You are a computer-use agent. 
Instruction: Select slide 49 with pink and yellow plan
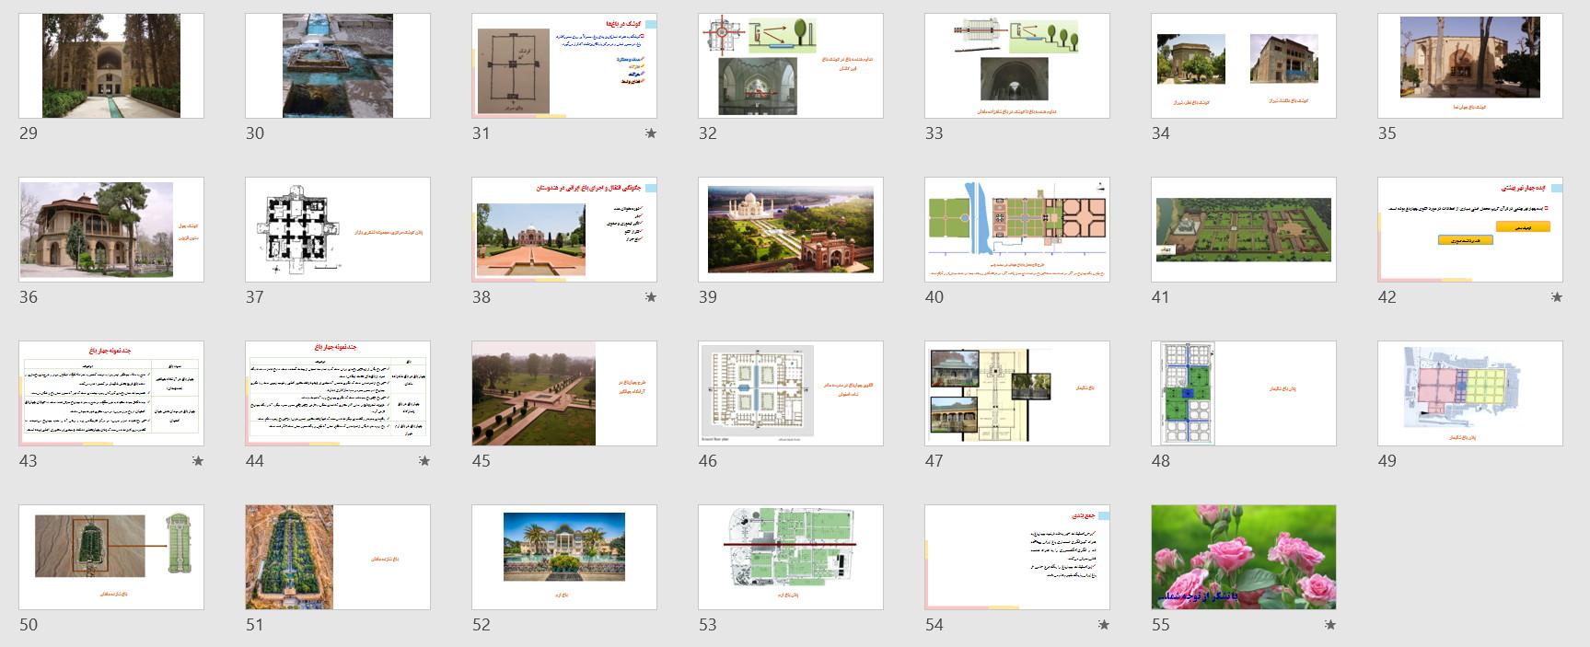[1469, 393]
